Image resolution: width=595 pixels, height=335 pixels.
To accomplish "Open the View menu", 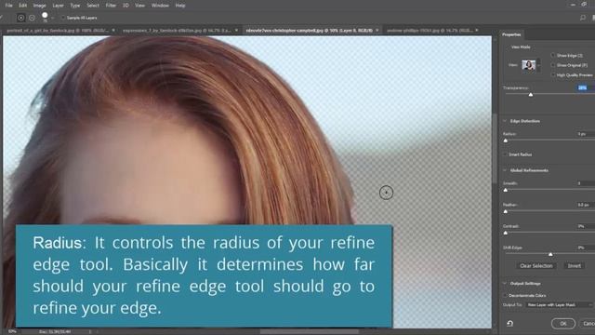I will tap(140, 6).
